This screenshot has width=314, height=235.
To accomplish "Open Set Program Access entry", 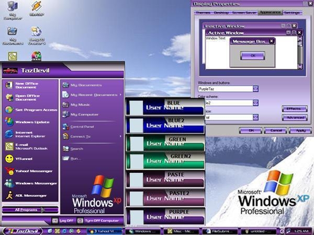I will [x=30, y=110].
